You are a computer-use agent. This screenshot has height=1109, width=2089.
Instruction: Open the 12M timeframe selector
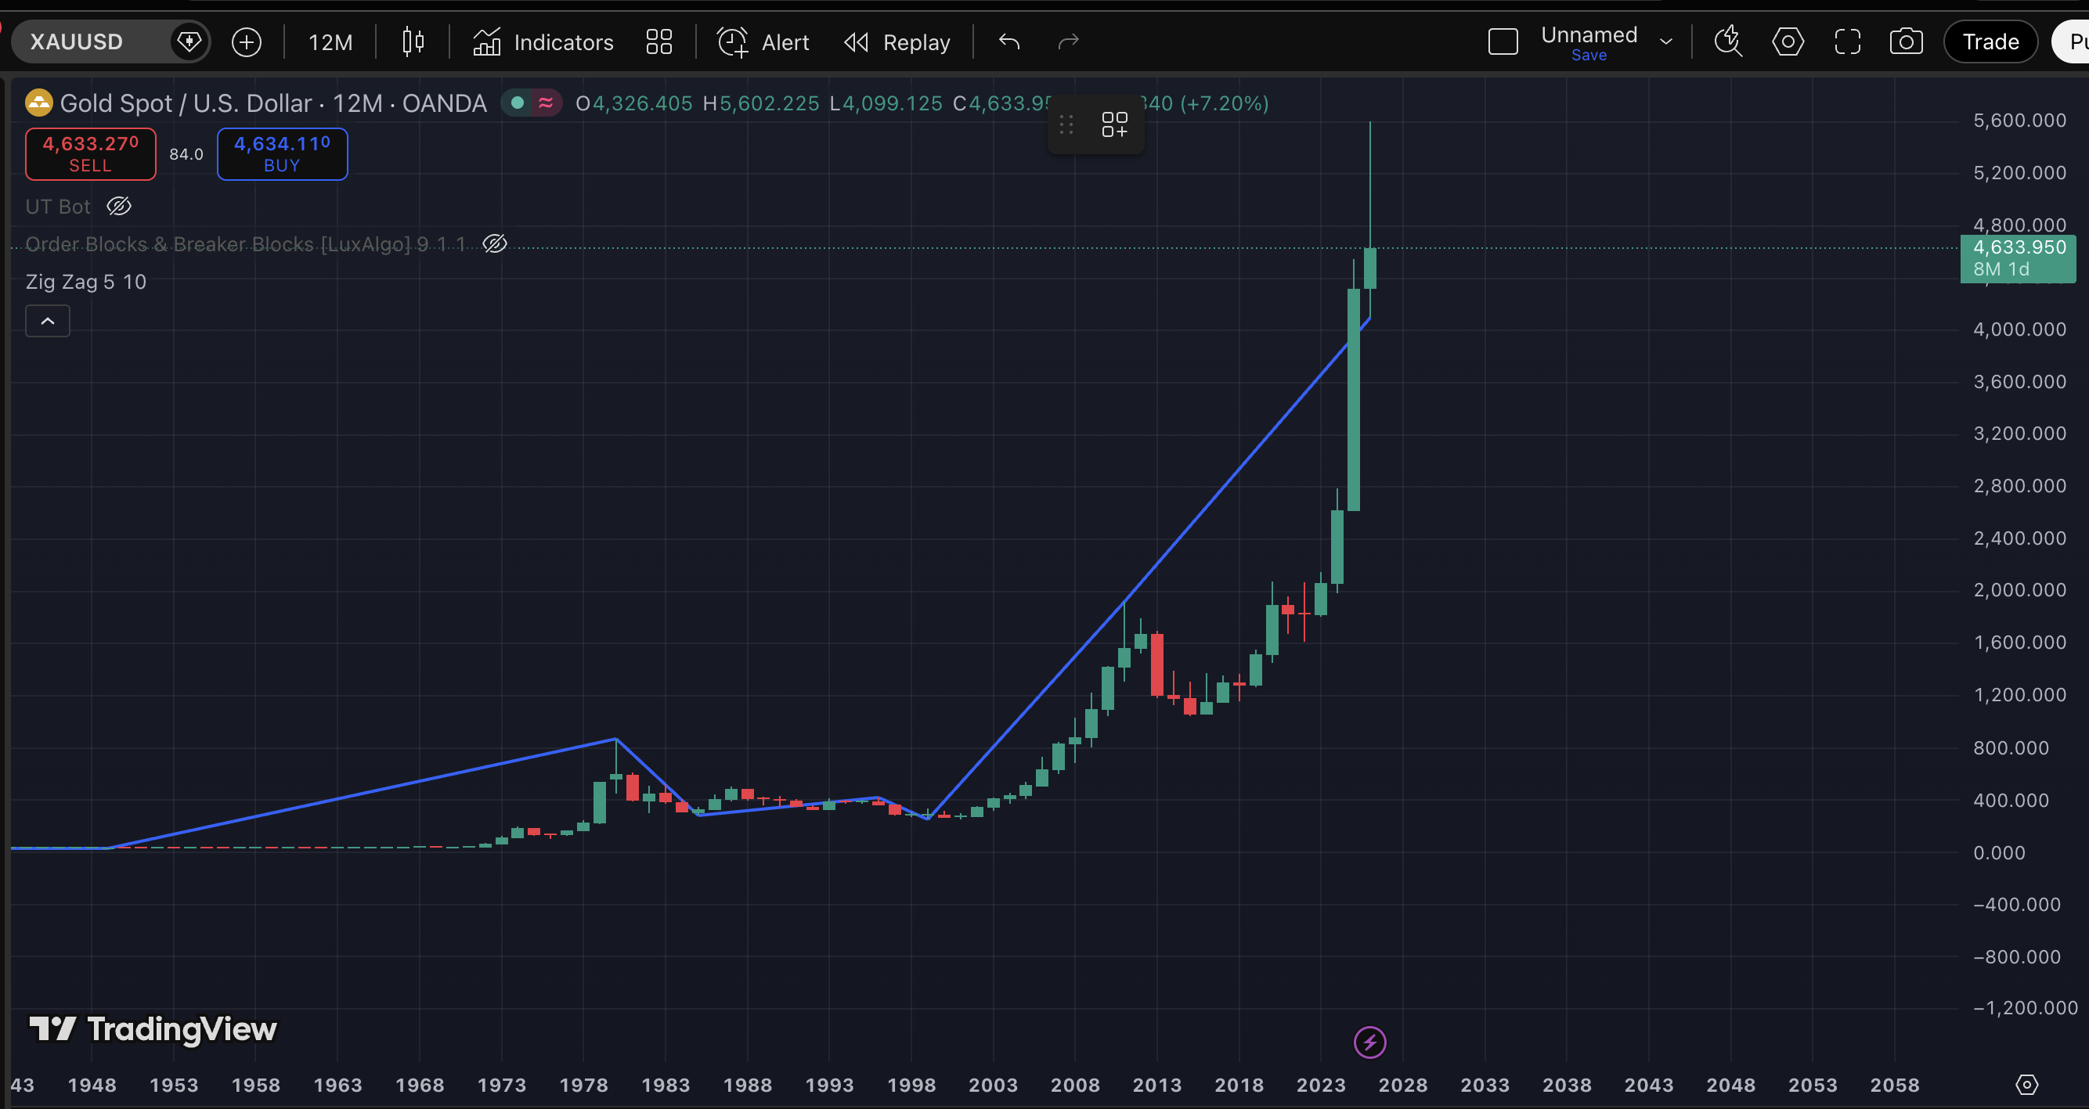pyautogui.click(x=330, y=42)
